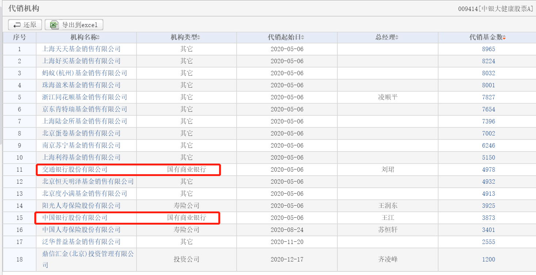The image size is (536, 275).
Task: Select 国有商业银行 cell in 交通银行 row
Action: click(x=187, y=169)
